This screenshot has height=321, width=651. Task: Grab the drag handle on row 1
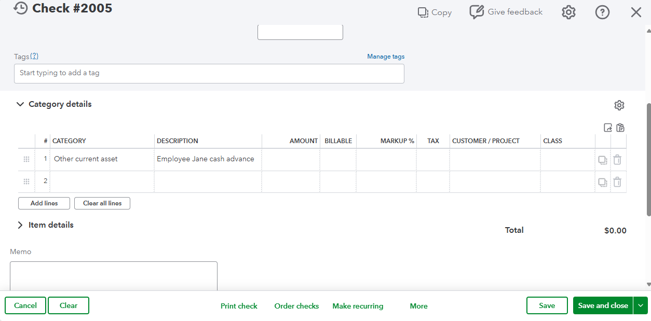pos(26,160)
